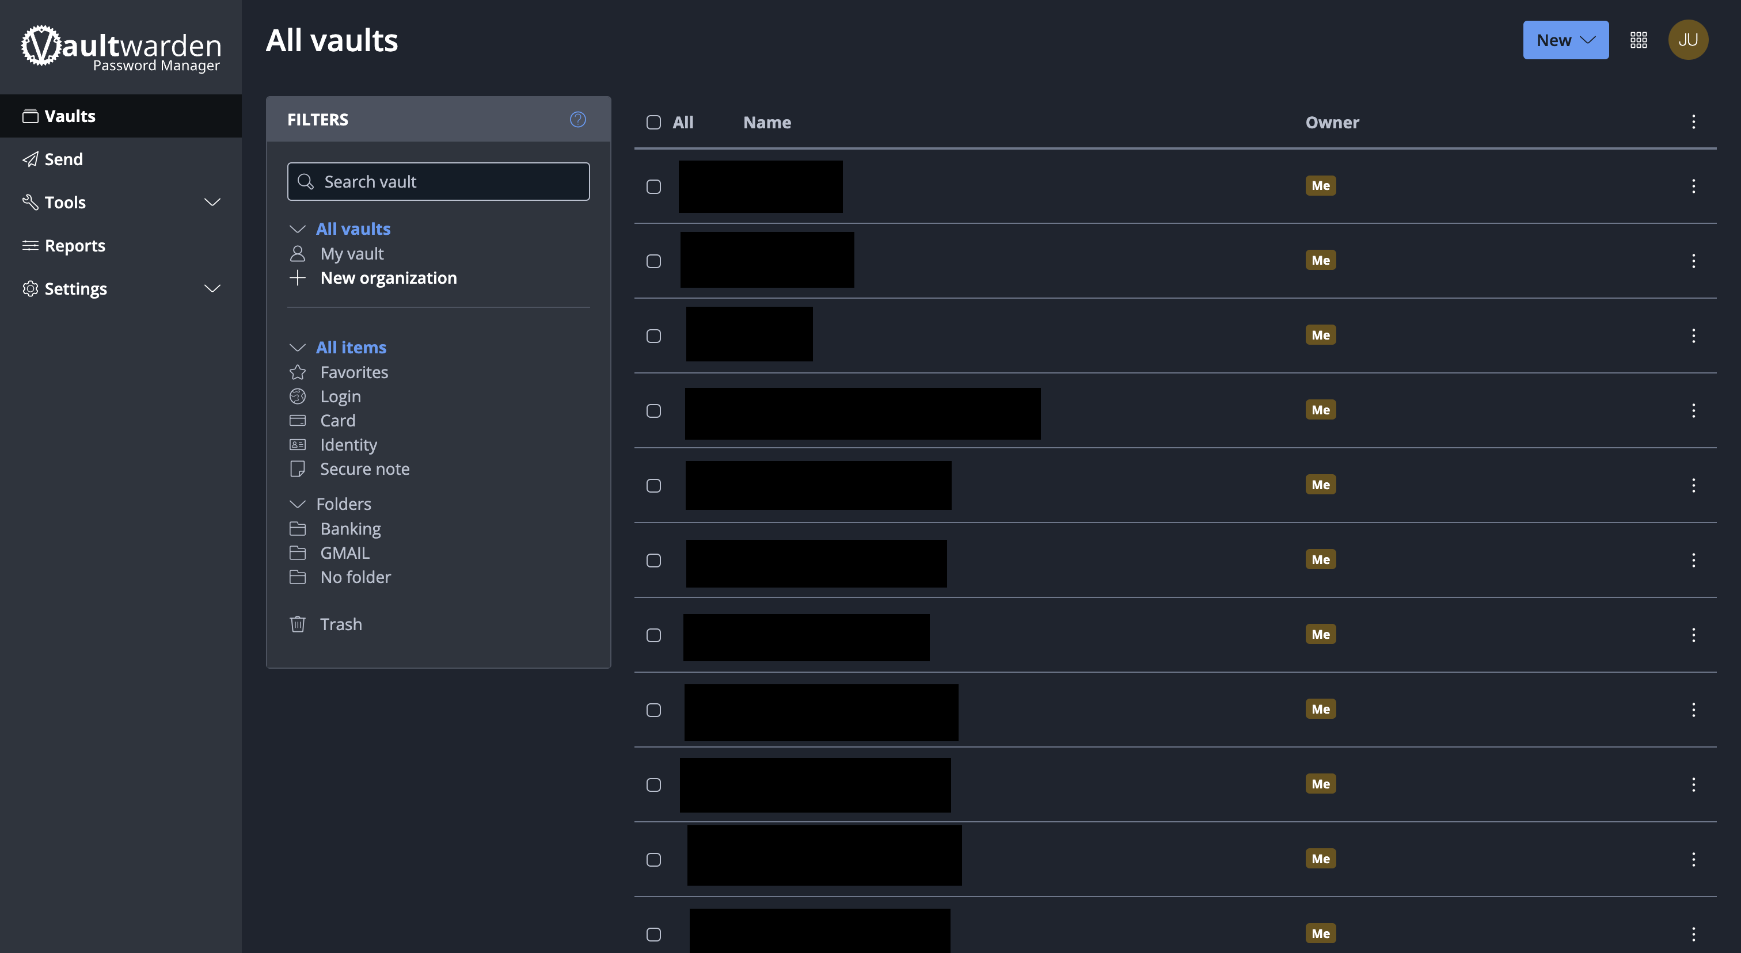The width and height of the screenshot is (1741, 953).
Task: Open three-dot options for sixth vault item
Action: click(1693, 560)
